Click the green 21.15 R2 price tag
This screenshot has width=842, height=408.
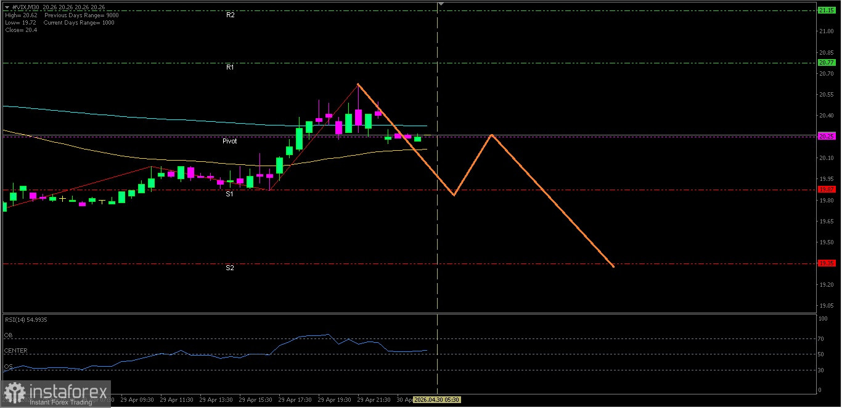click(828, 10)
